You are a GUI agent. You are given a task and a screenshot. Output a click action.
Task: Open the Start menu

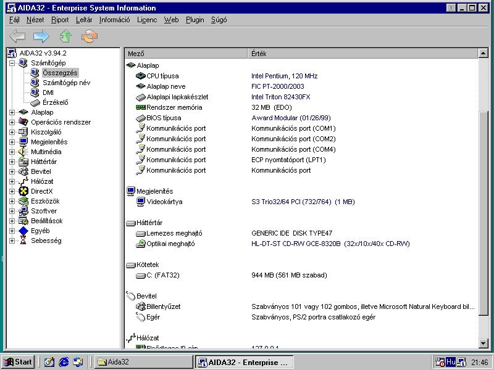coord(18,362)
